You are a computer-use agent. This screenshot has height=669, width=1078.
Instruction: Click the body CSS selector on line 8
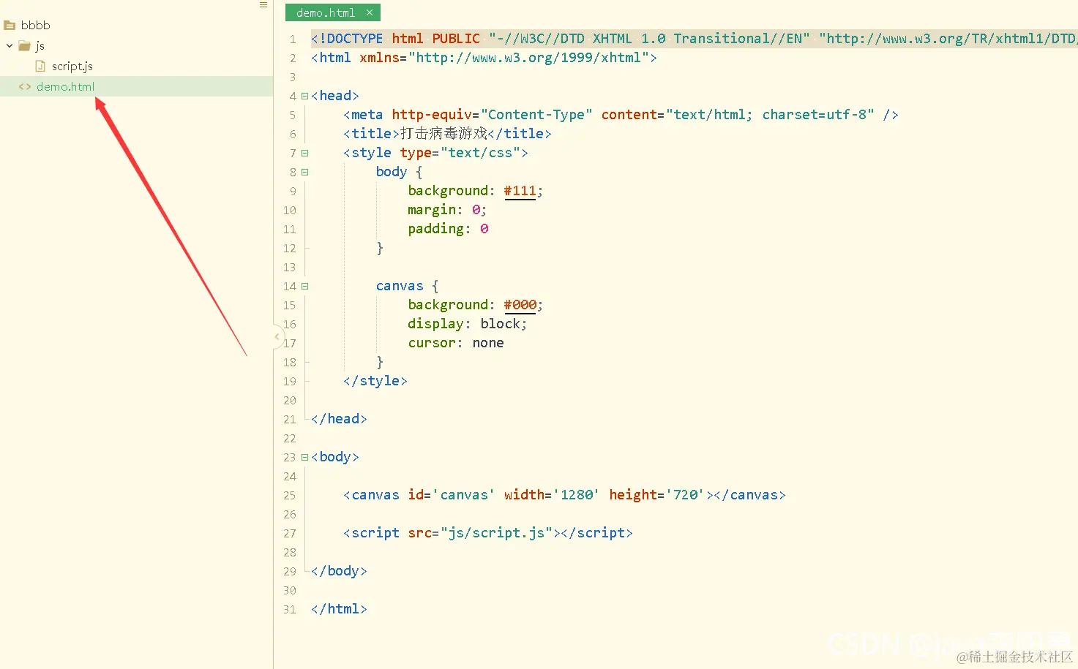[392, 172]
